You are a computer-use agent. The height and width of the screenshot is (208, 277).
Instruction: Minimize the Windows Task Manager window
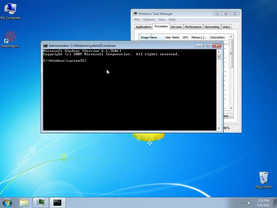point(217,14)
